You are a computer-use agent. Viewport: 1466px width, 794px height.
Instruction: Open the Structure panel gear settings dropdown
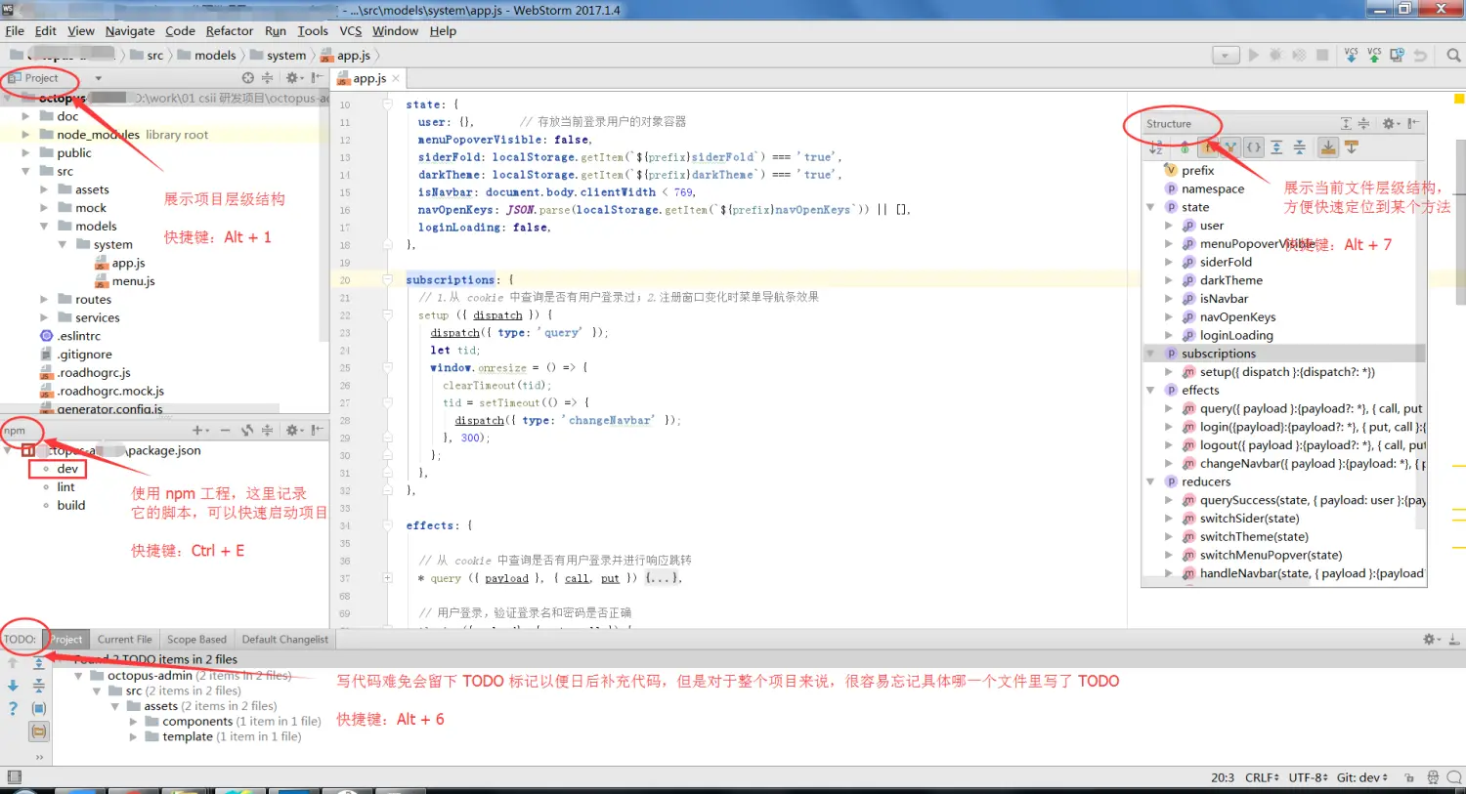click(1390, 123)
